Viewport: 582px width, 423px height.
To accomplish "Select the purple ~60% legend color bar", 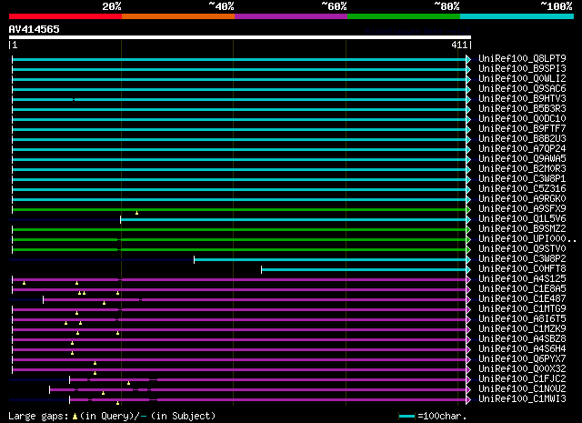I will click(x=291, y=16).
